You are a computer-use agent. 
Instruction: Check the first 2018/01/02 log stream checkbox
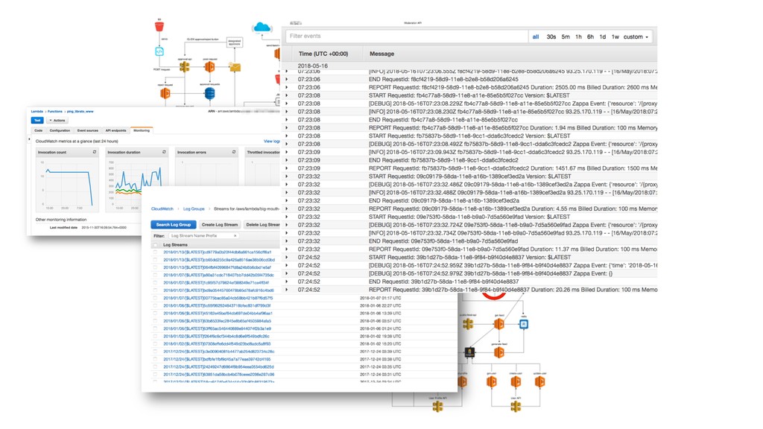coord(155,336)
